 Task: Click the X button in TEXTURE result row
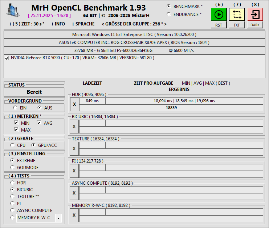click(x=74, y=149)
